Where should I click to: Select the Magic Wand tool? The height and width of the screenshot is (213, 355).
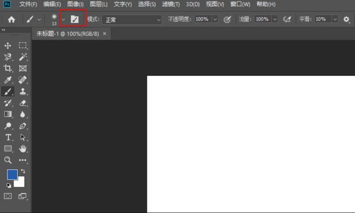[x=23, y=57]
